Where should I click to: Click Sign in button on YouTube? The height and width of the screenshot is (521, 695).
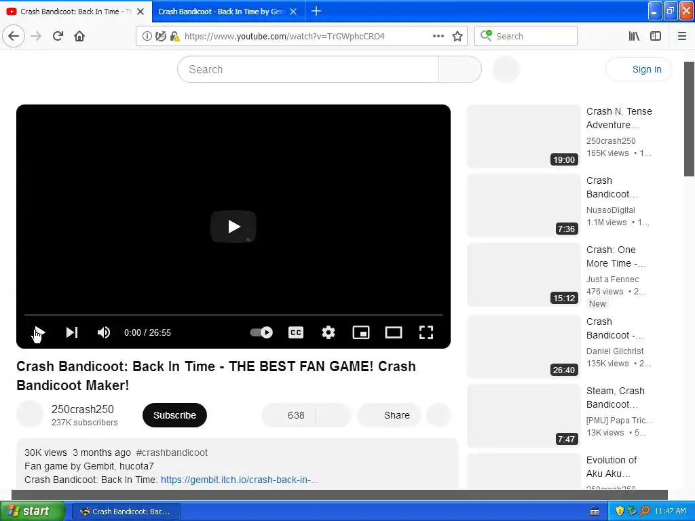click(639, 69)
